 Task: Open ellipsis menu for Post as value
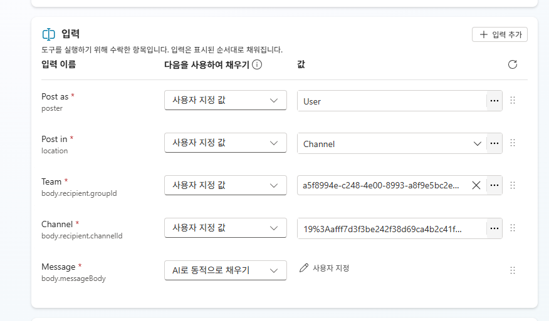click(x=494, y=101)
